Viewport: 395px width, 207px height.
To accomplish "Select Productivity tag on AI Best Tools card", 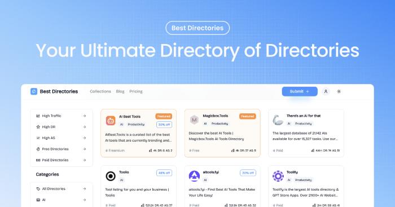I will pos(136,125).
